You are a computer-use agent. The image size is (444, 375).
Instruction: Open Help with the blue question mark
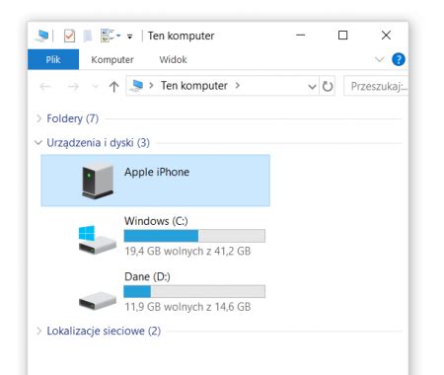(x=399, y=59)
